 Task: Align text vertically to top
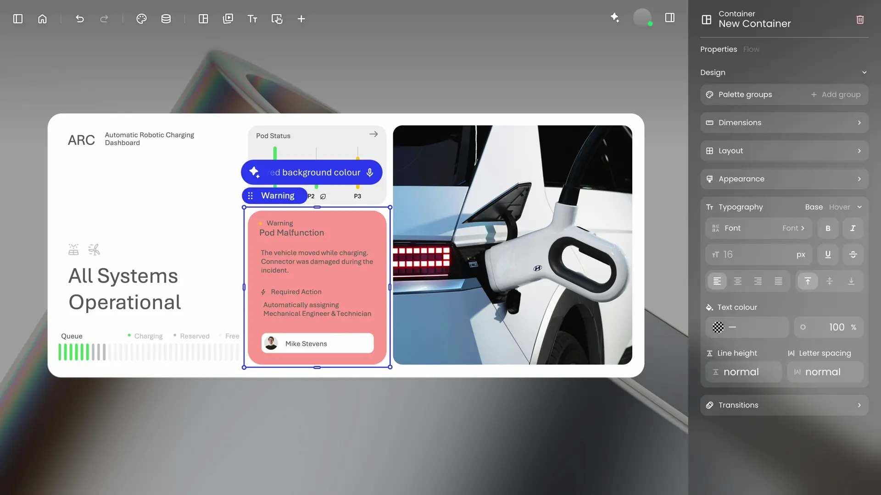click(x=808, y=281)
